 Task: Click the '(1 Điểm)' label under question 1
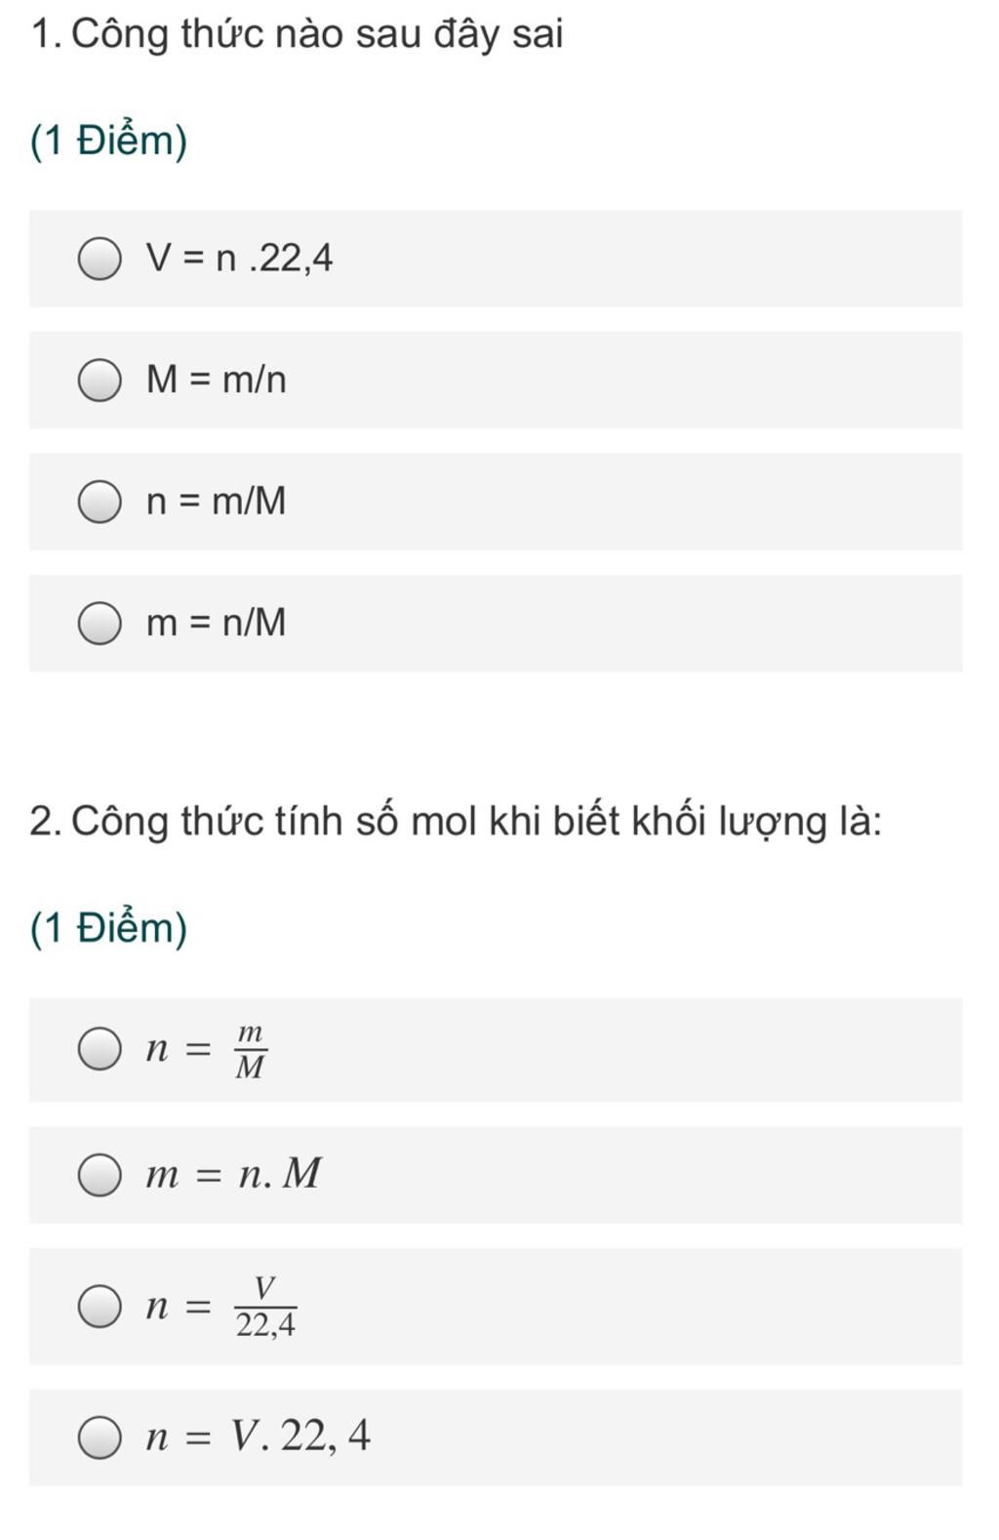click(108, 142)
